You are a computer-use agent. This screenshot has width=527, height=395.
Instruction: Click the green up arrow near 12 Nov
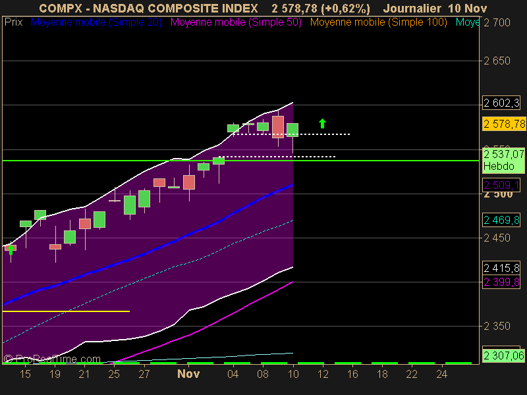coord(322,123)
